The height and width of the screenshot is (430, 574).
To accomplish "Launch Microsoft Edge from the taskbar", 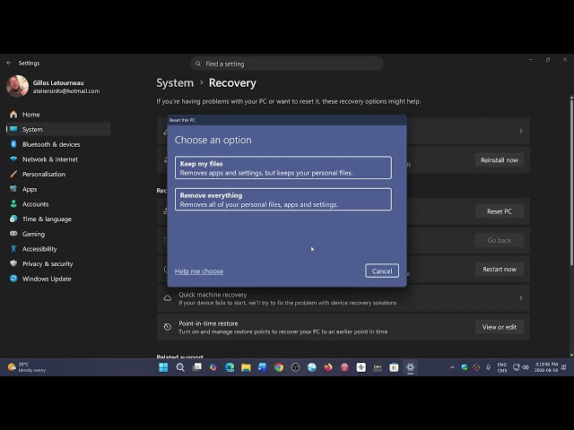I will point(230,367).
